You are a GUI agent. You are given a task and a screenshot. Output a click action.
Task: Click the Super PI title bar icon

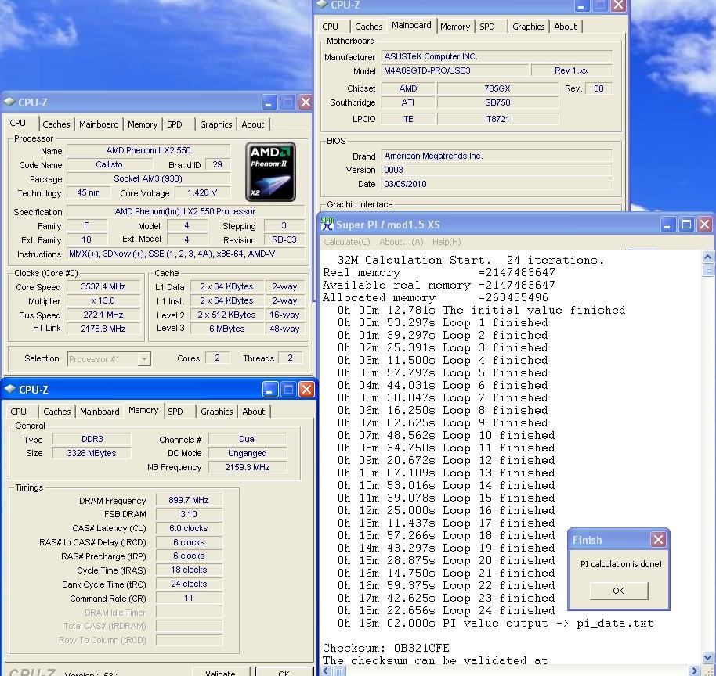[x=327, y=224]
